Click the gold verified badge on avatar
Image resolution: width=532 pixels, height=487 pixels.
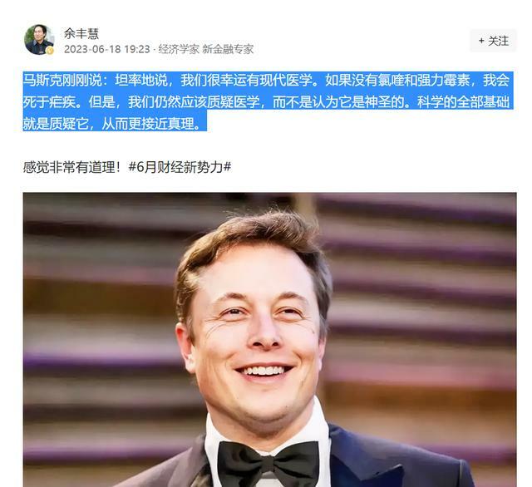pyautogui.click(x=50, y=51)
